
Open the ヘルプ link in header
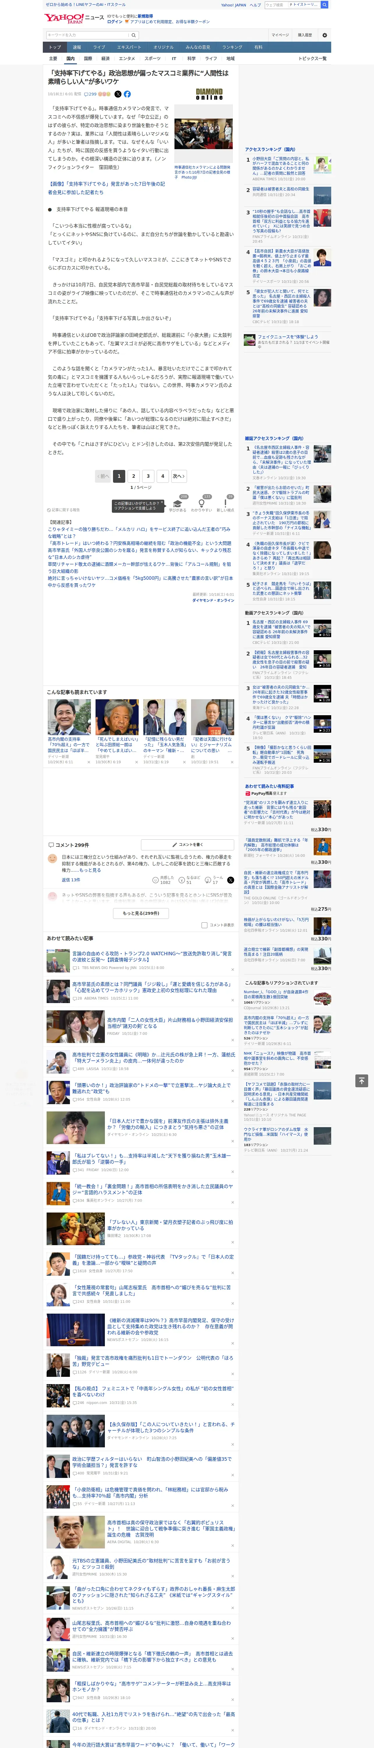(x=255, y=5)
